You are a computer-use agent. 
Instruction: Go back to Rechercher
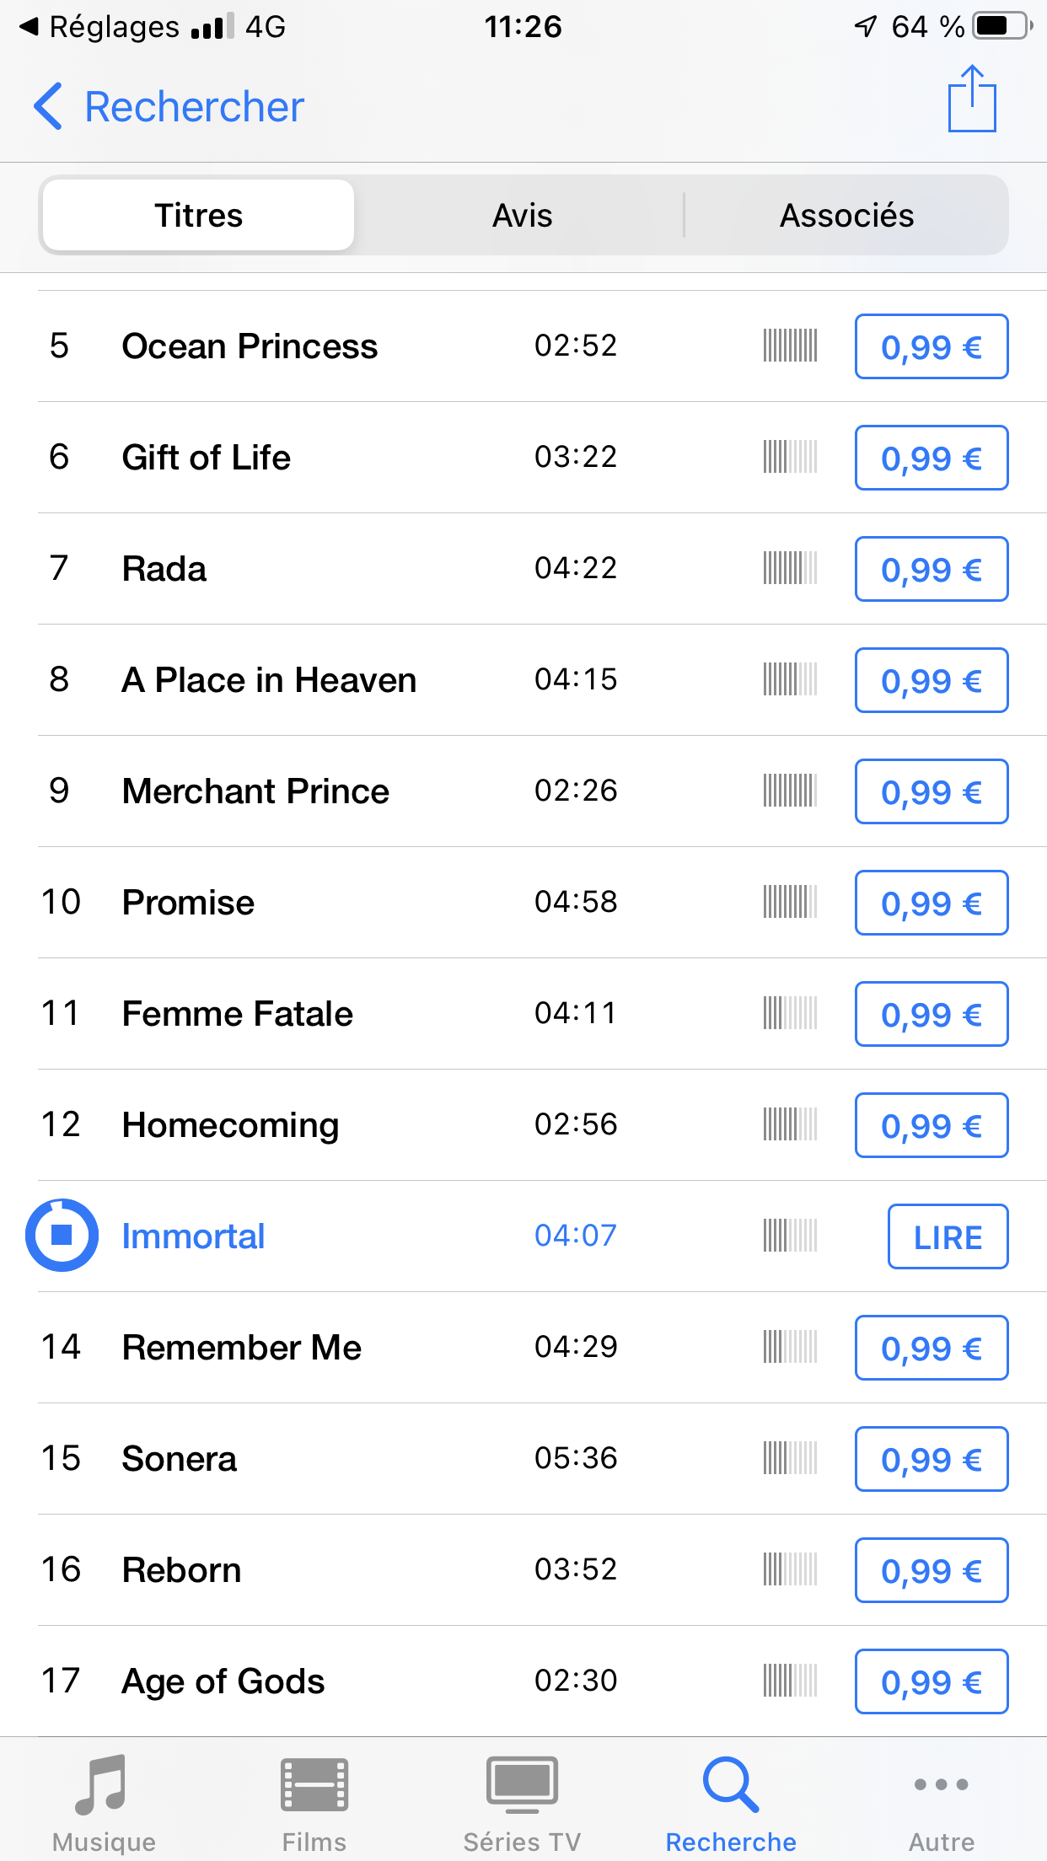click(x=169, y=107)
